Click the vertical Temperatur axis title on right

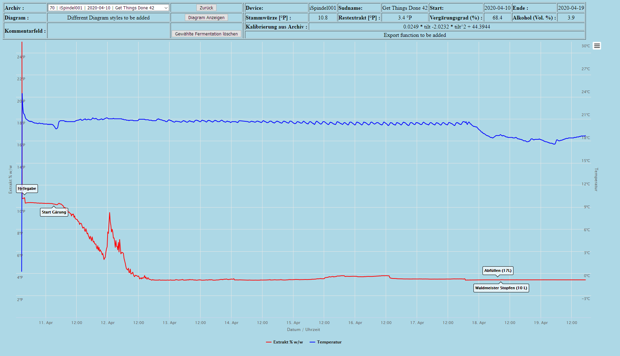pyautogui.click(x=596, y=179)
